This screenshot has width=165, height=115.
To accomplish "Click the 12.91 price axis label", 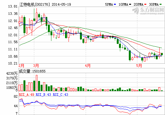I will [13, 21].
